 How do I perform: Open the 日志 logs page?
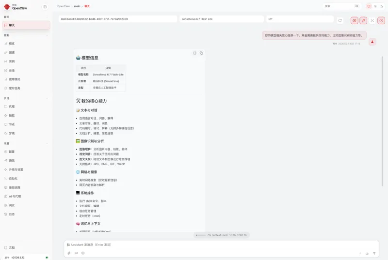tap(26, 214)
